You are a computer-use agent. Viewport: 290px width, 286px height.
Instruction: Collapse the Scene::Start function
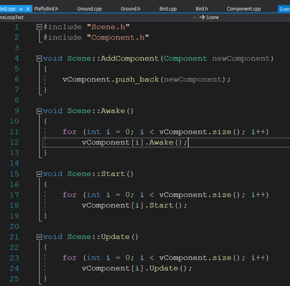coord(39,174)
